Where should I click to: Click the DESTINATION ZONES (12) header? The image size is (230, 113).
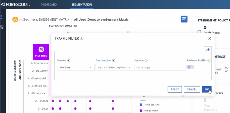(63, 26)
